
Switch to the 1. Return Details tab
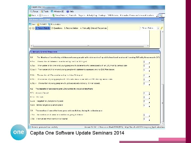point(43,28)
